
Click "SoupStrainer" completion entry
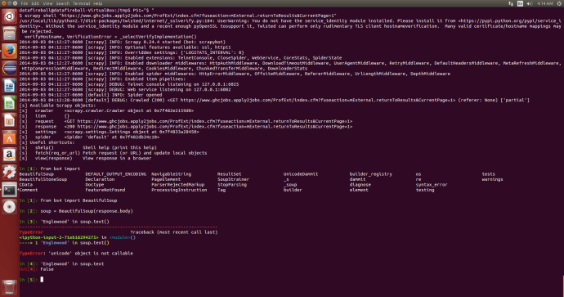tap(233, 179)
